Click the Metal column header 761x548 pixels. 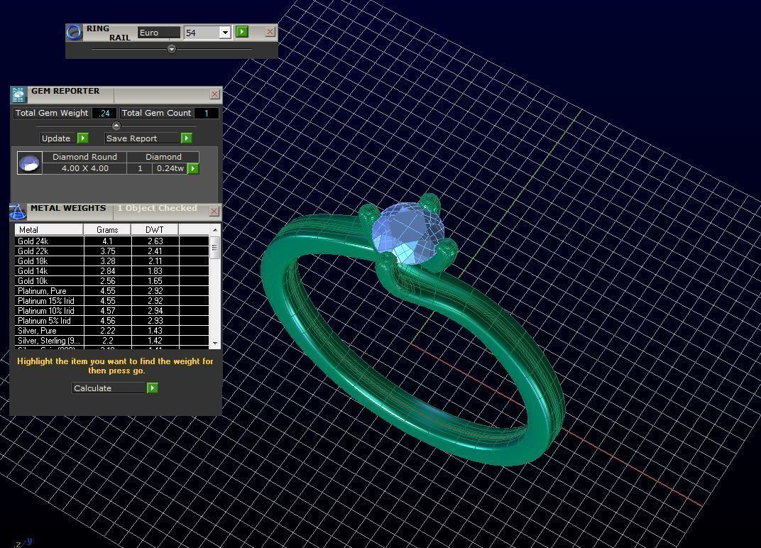coord(49,229)
